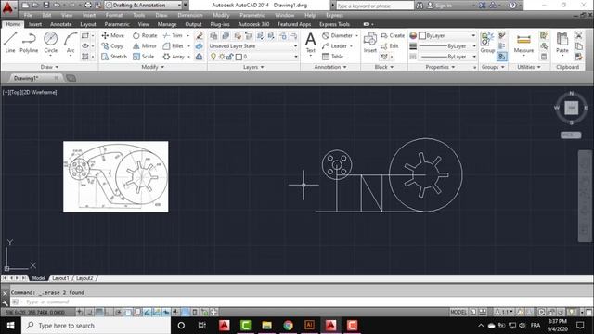This screenshot has height=334, width=594.
Task: Toggle layer 0 on/off lightbulb
Action: (x=213, y=57)
